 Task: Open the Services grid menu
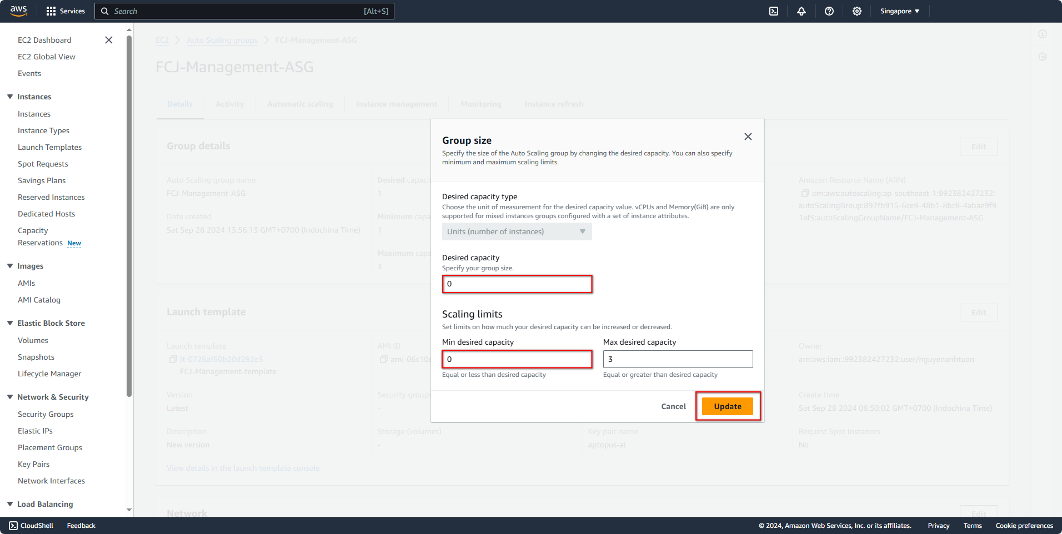coord(65,11)
